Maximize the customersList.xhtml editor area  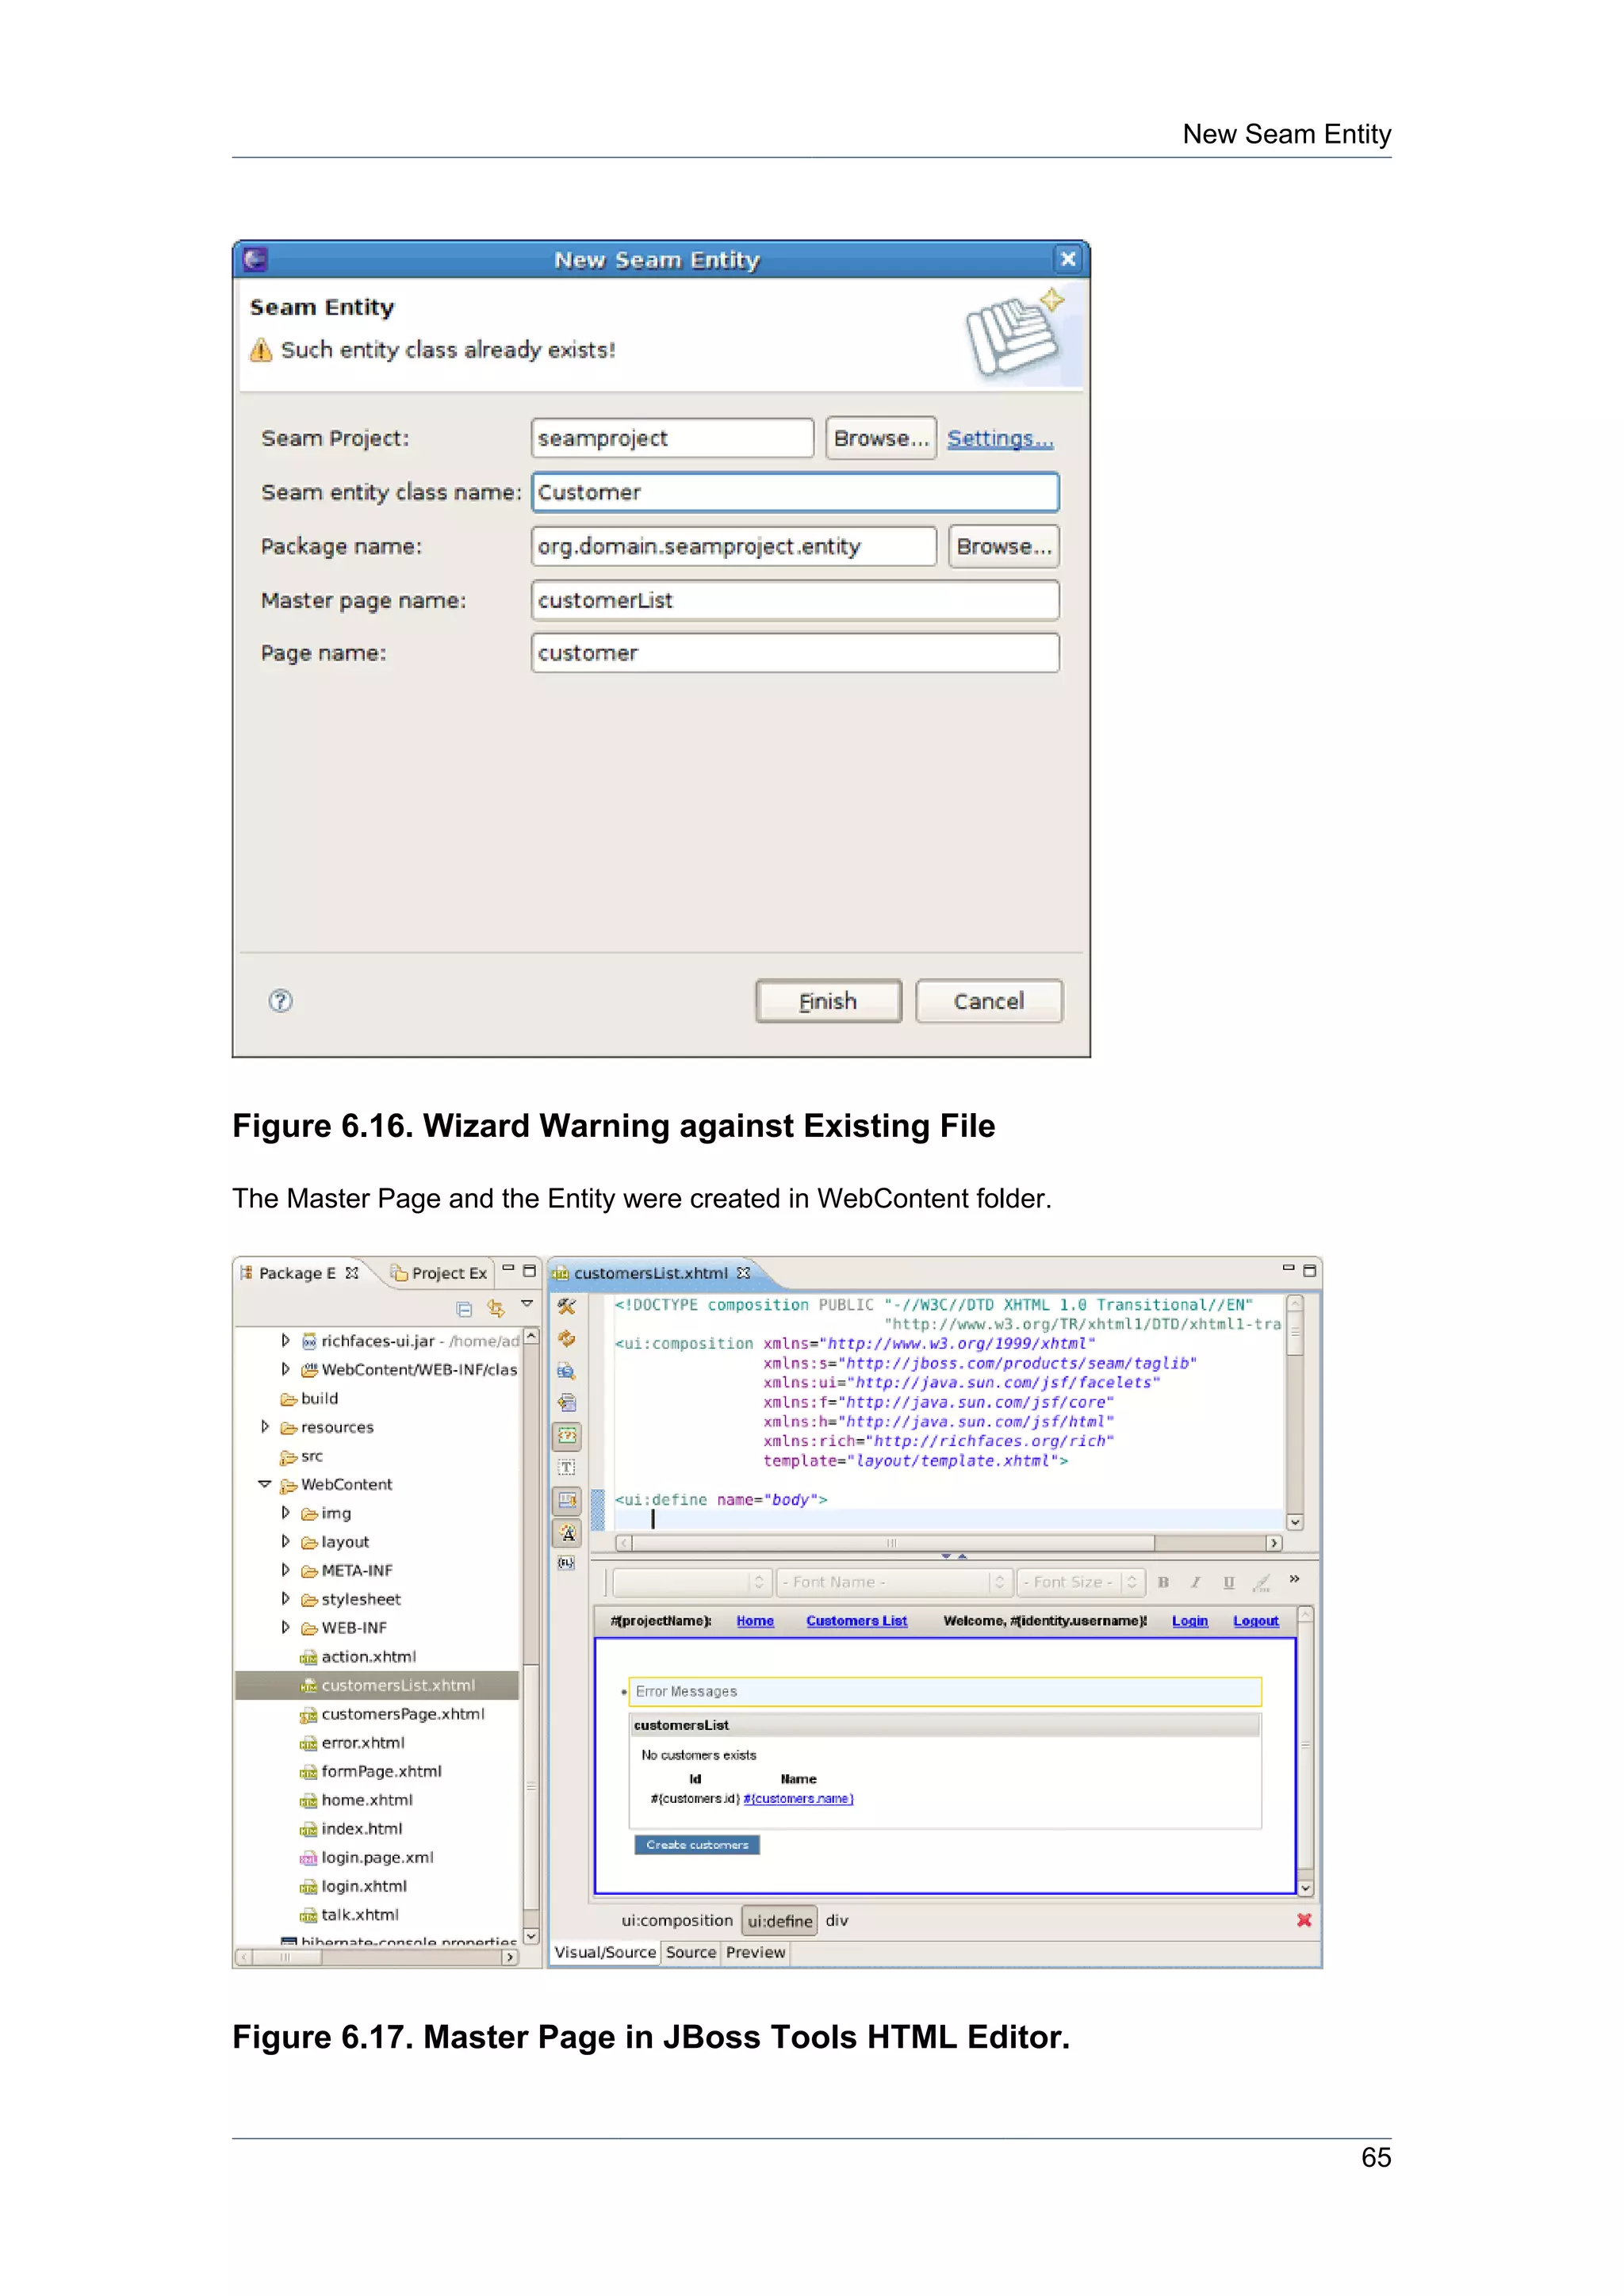[1310, 1271]
